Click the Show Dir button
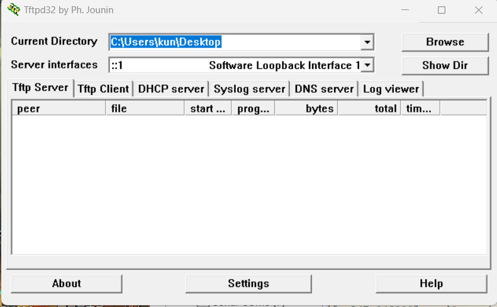497x307 pixels. [x=445, y=65]
